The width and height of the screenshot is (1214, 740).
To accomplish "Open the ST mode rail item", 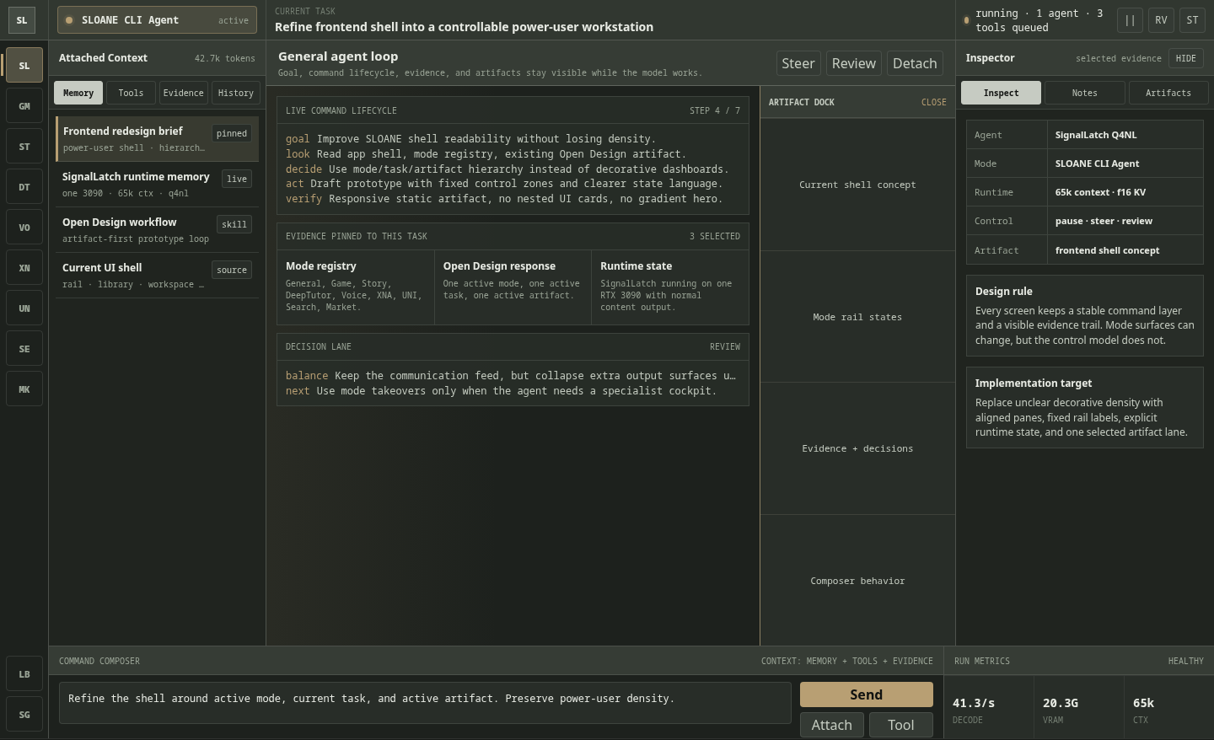I will point(24,147).
